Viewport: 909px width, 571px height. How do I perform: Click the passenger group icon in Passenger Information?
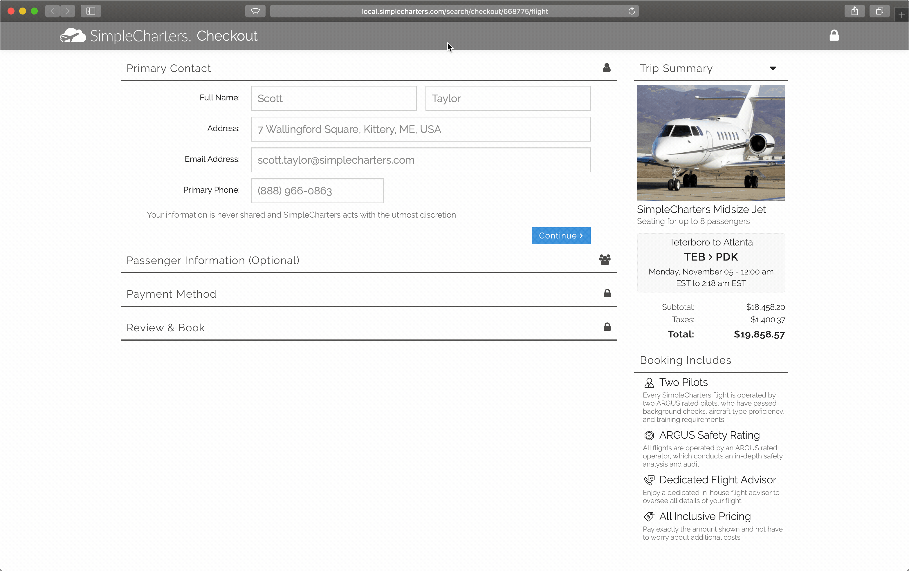coord(605,259)
